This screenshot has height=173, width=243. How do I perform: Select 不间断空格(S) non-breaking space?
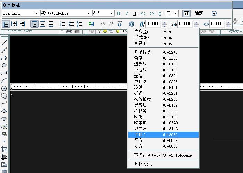[164, 155]
